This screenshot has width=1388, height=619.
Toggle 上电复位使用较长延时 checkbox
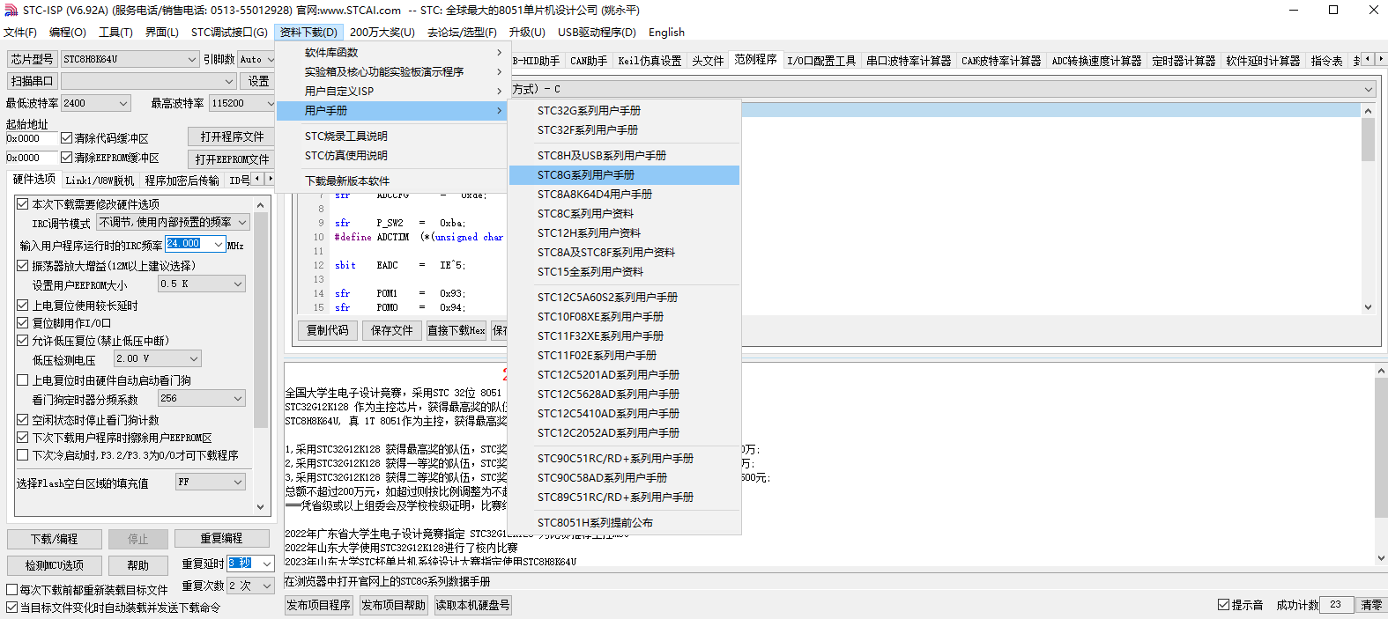[23, 306]
